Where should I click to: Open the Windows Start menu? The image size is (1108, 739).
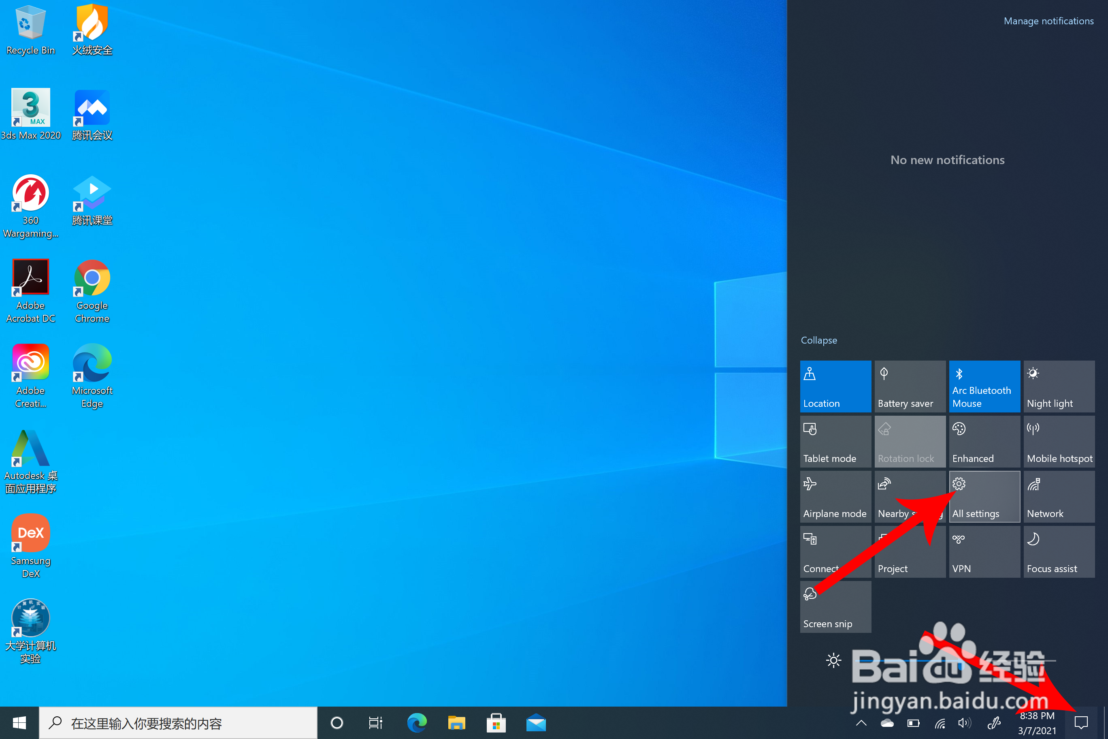[x=19, y=722]
